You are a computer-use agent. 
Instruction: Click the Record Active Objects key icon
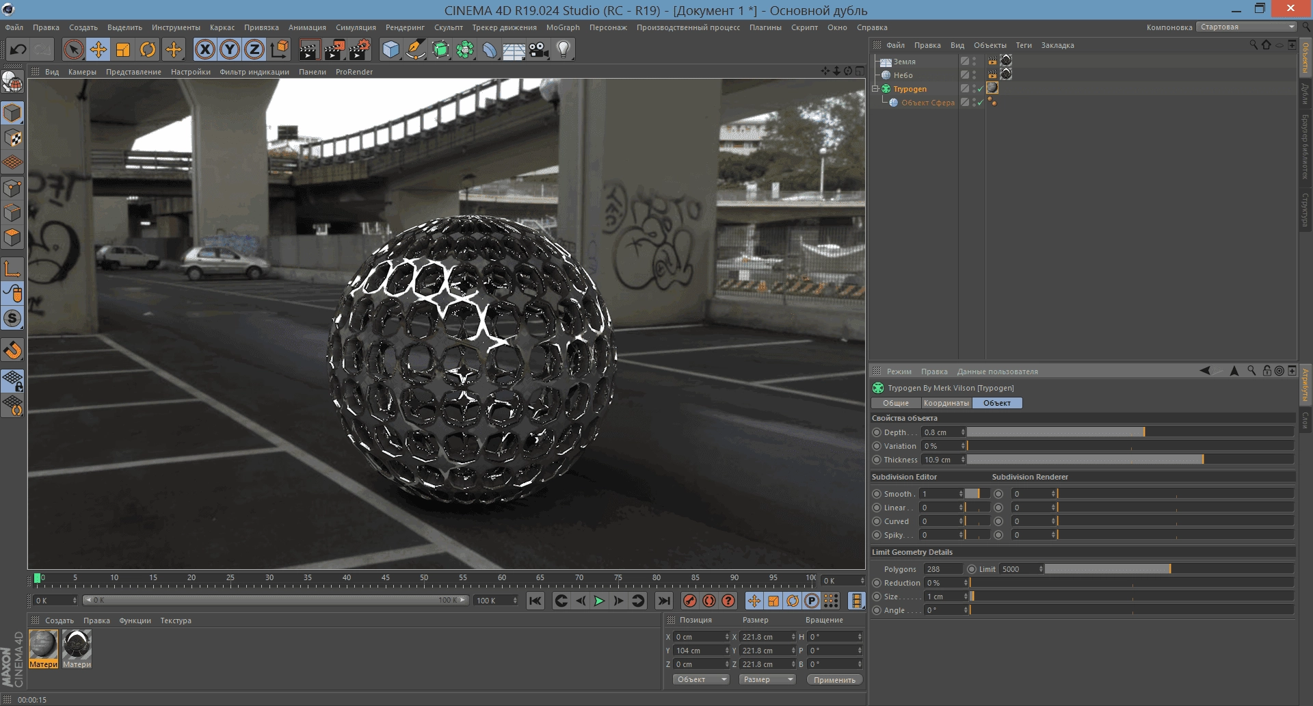pyautogui.click(x=690, y=601)
